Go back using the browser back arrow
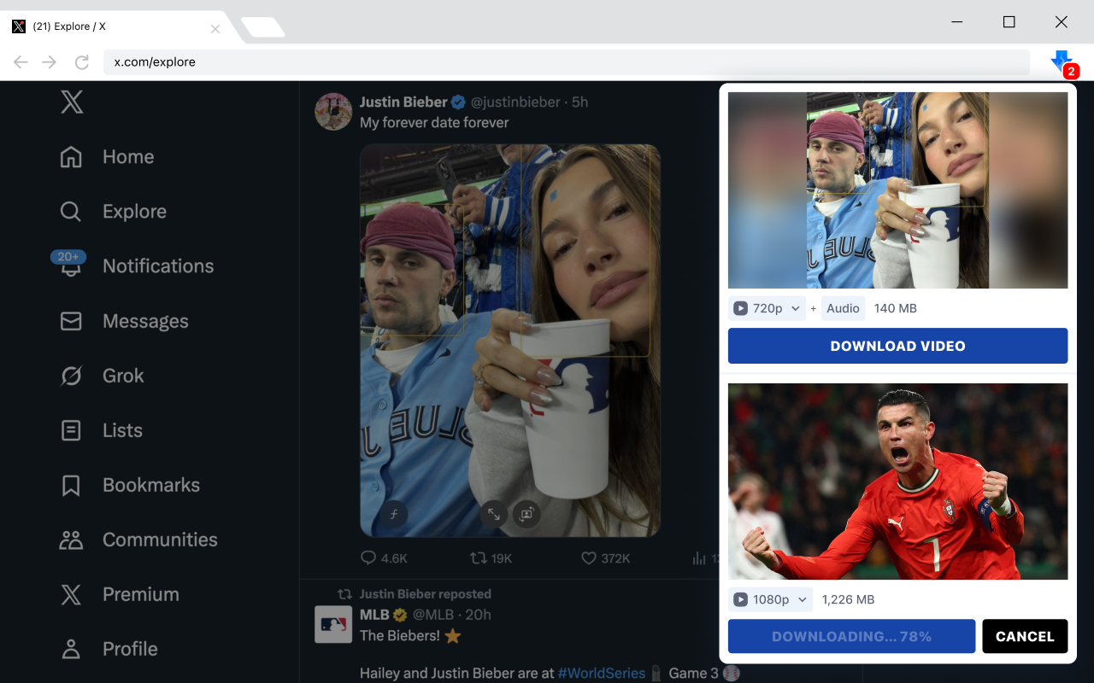The width and height of the screenshot is (1094, 683). 21,61
